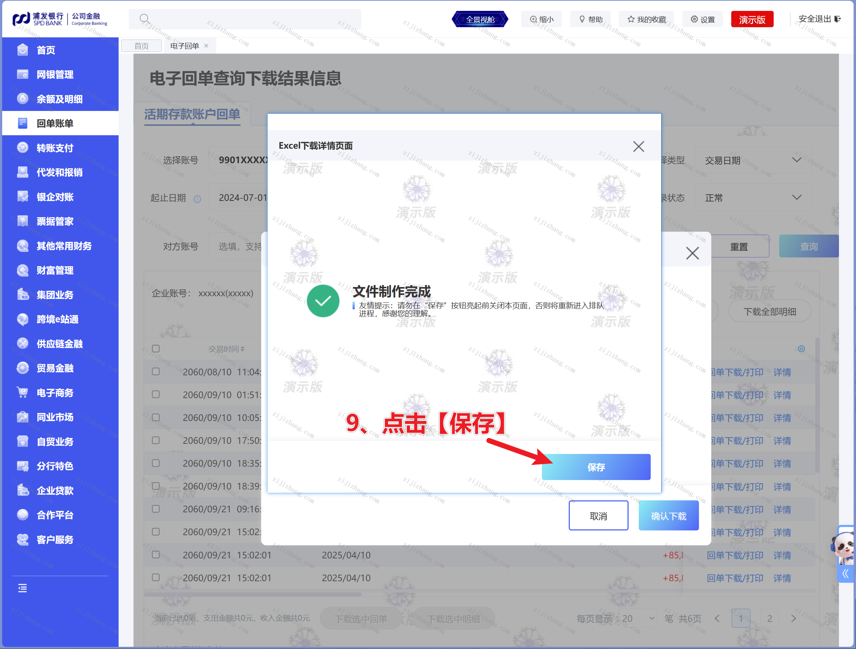Click the search magnifier icon
Screen dimensions: 856x649
click(144, 19)
